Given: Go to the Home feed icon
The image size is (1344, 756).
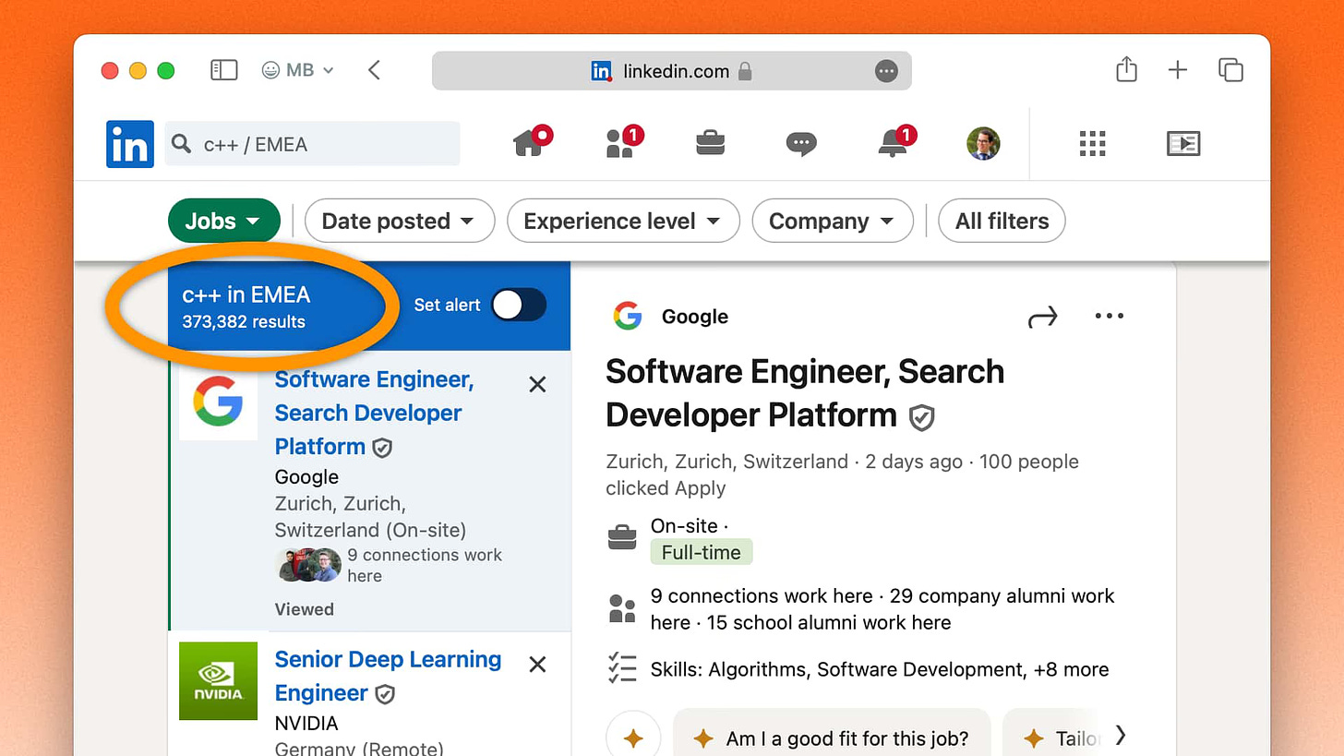Looking at the screenshot, I should click(x=531, y=142).
